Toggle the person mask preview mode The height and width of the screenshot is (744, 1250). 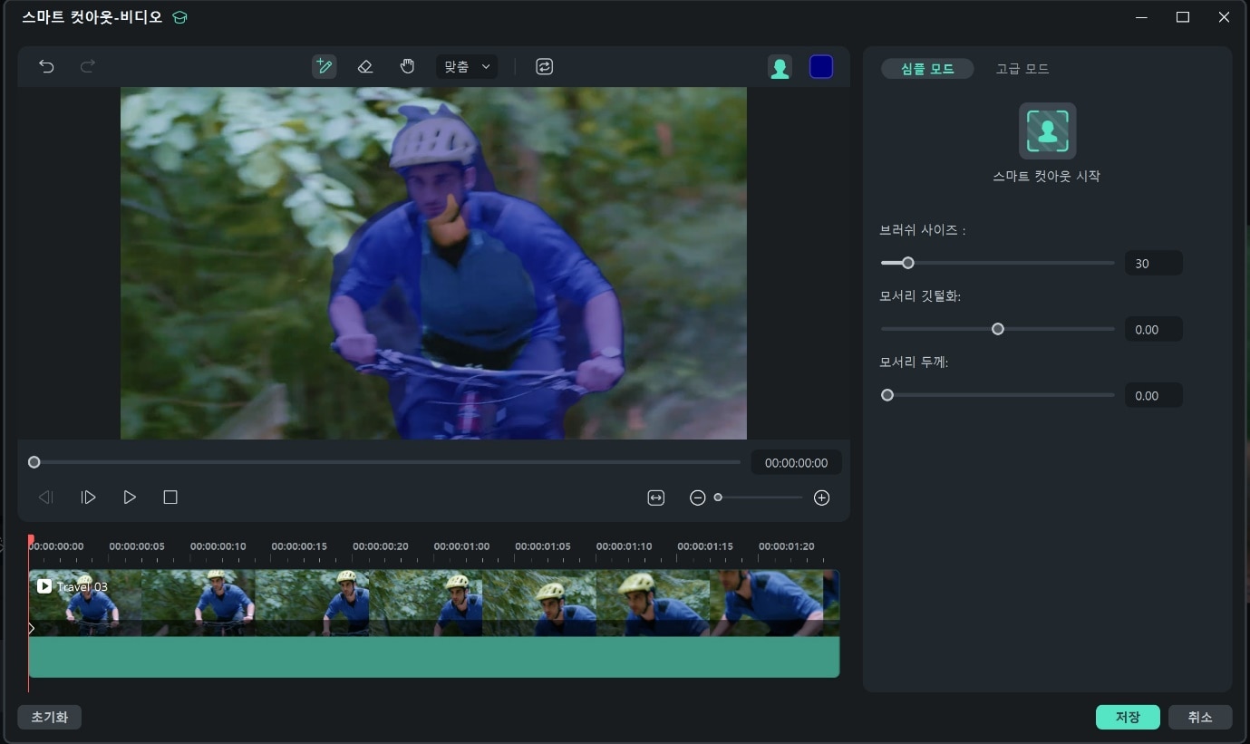tap(780, 67)
